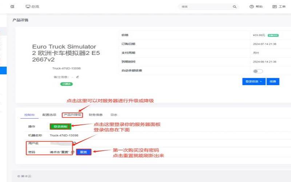The height and width of the screenshot is (182, 291).
Task: Open the 产品升降级 tab
Action: (72, 115)
